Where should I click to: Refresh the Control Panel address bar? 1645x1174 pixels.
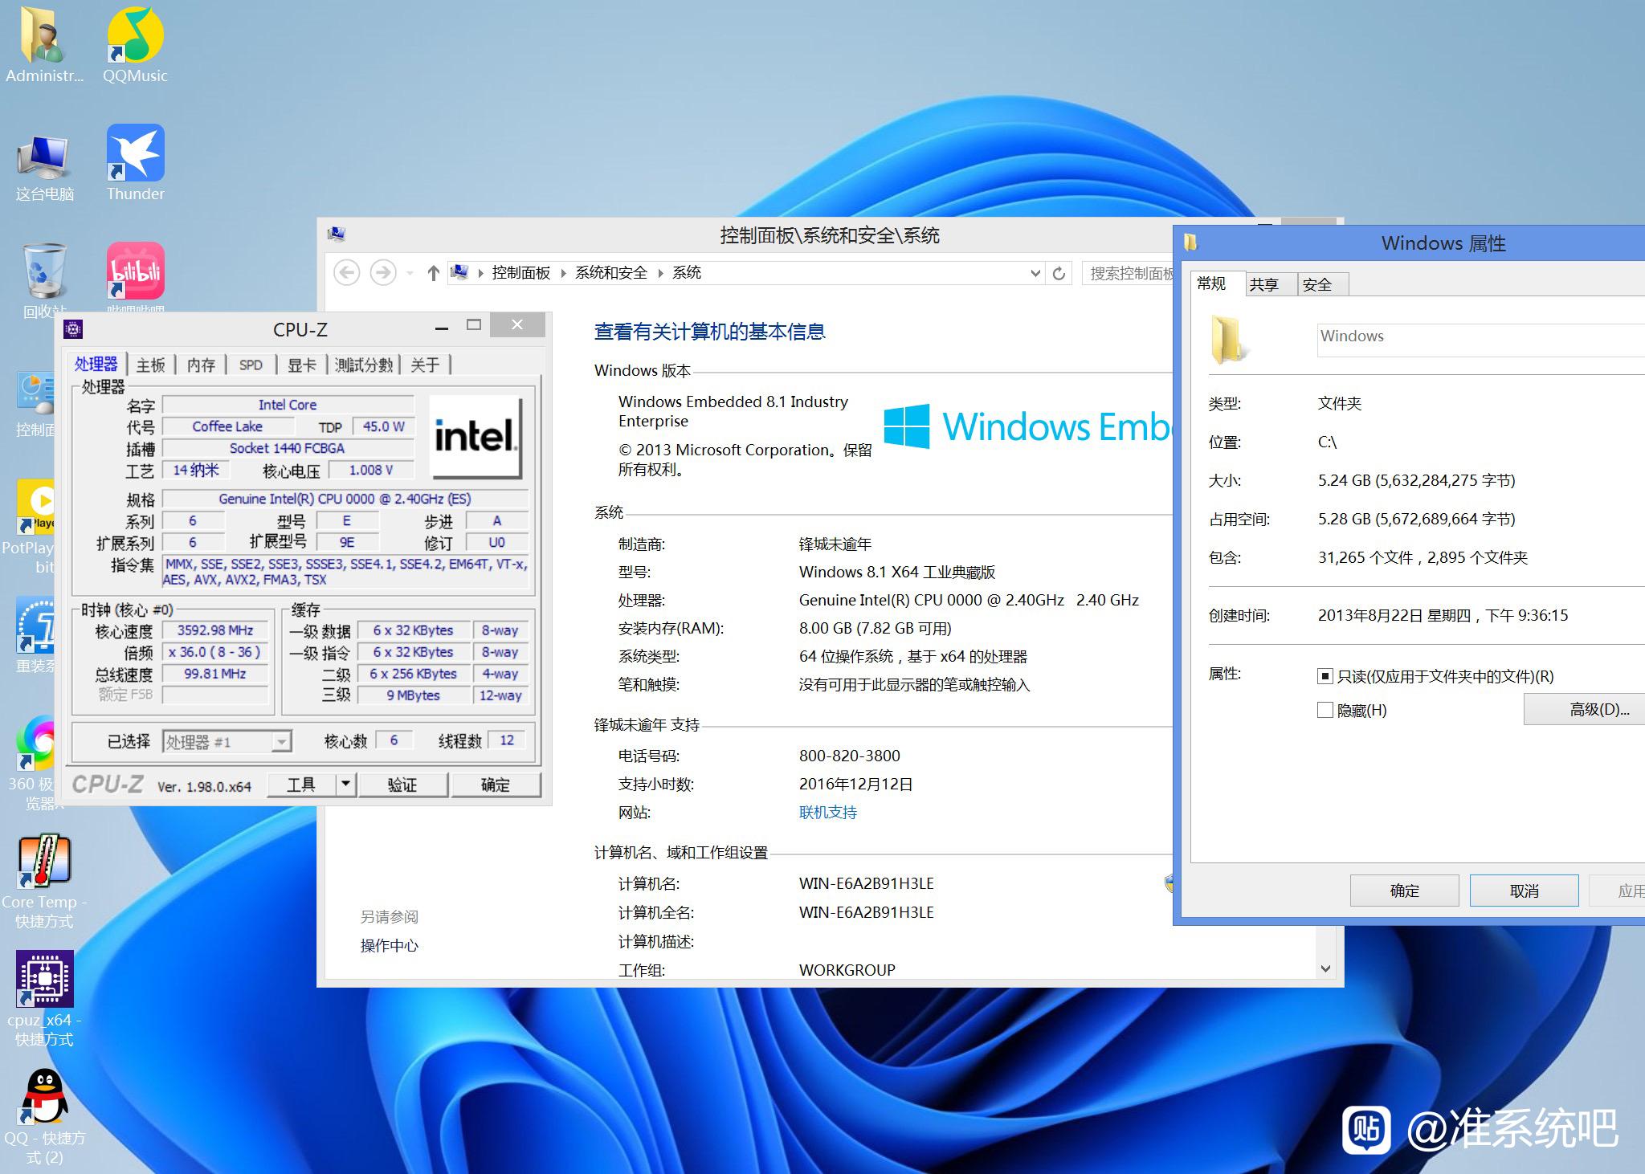click(1059, 274)
